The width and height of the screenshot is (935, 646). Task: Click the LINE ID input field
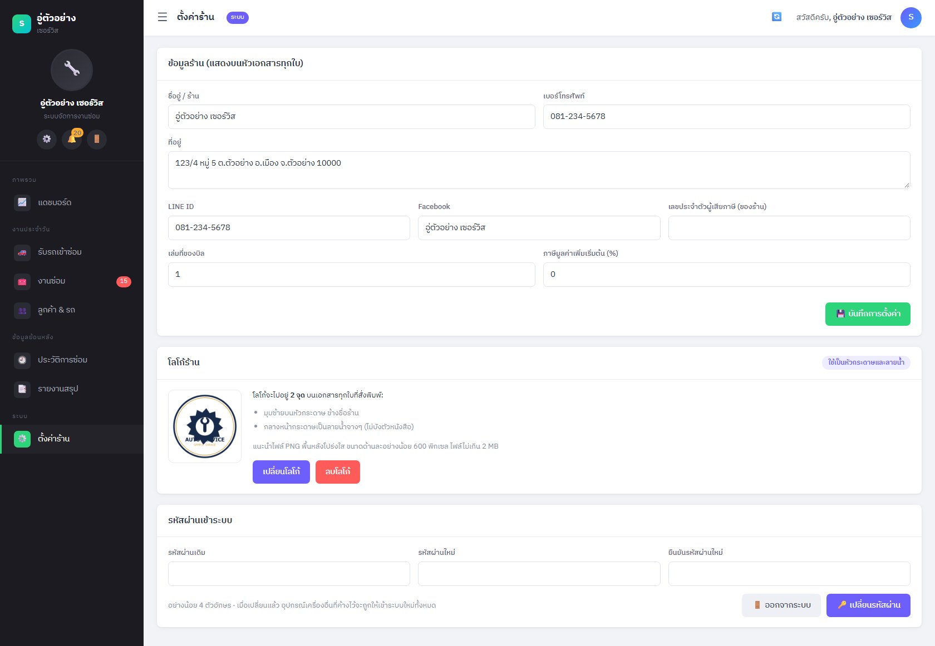289,228
